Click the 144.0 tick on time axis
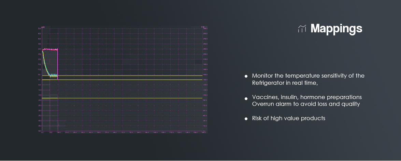Screen dimensions: 401x161 coord(59,133)
